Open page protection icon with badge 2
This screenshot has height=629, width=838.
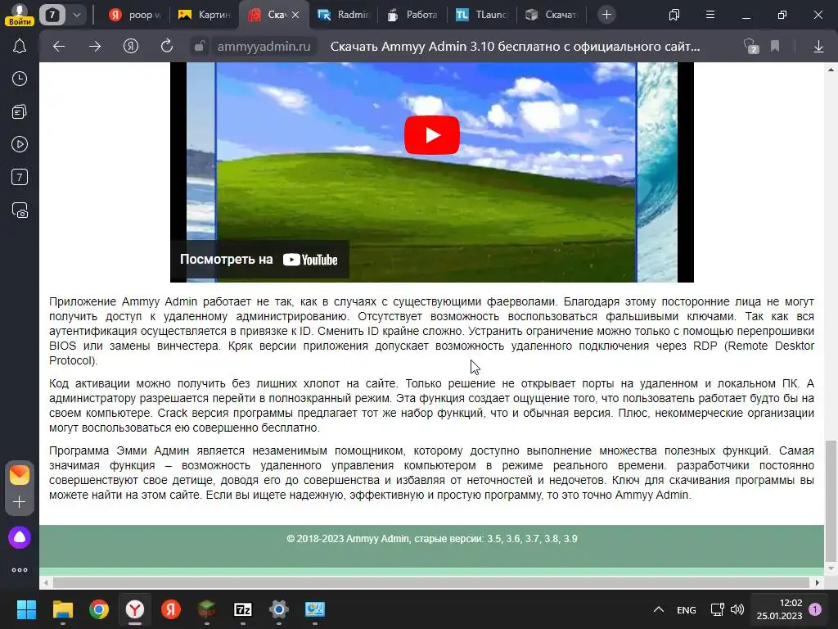click(x=751, y=47)
